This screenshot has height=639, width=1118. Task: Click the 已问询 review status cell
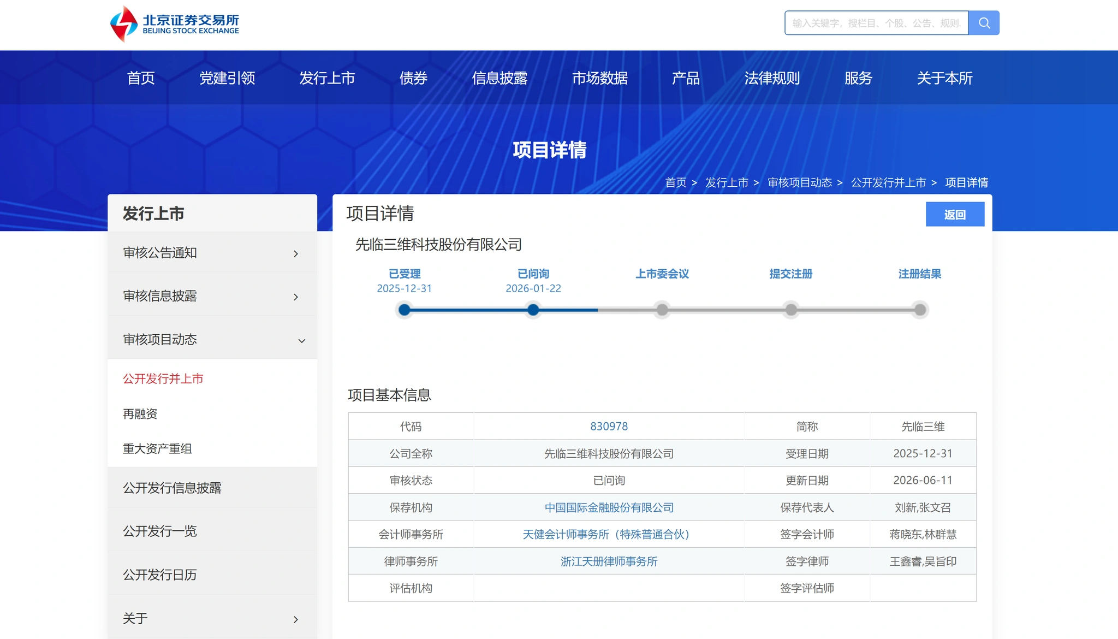pos(609,480)
